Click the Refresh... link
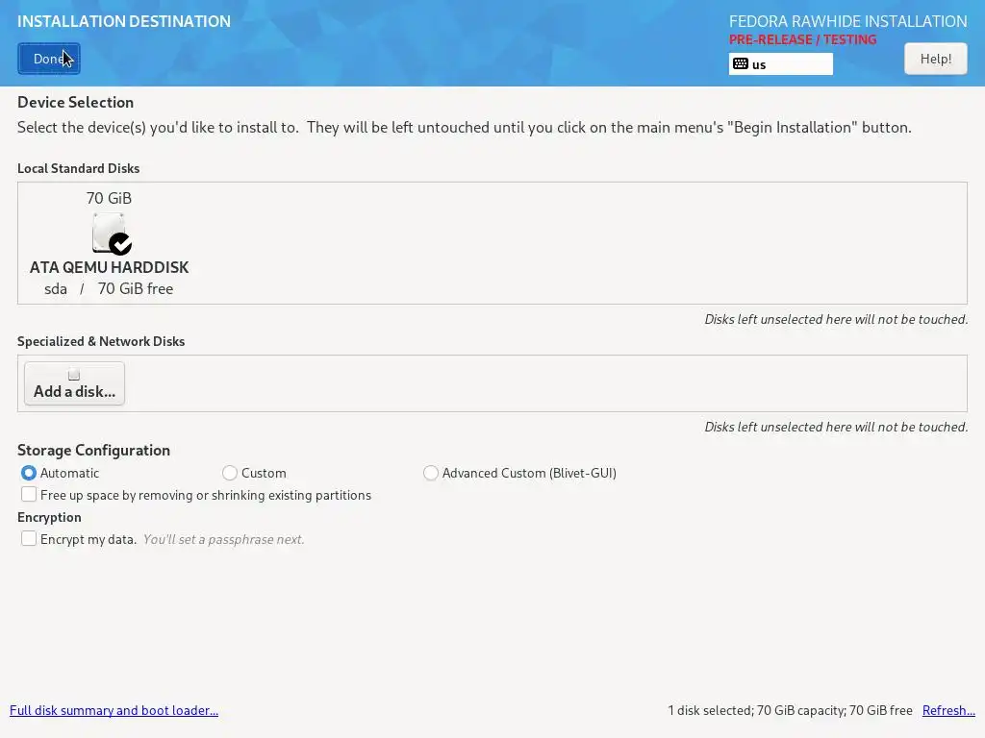The image size is (985, 738). click(948, 710)
